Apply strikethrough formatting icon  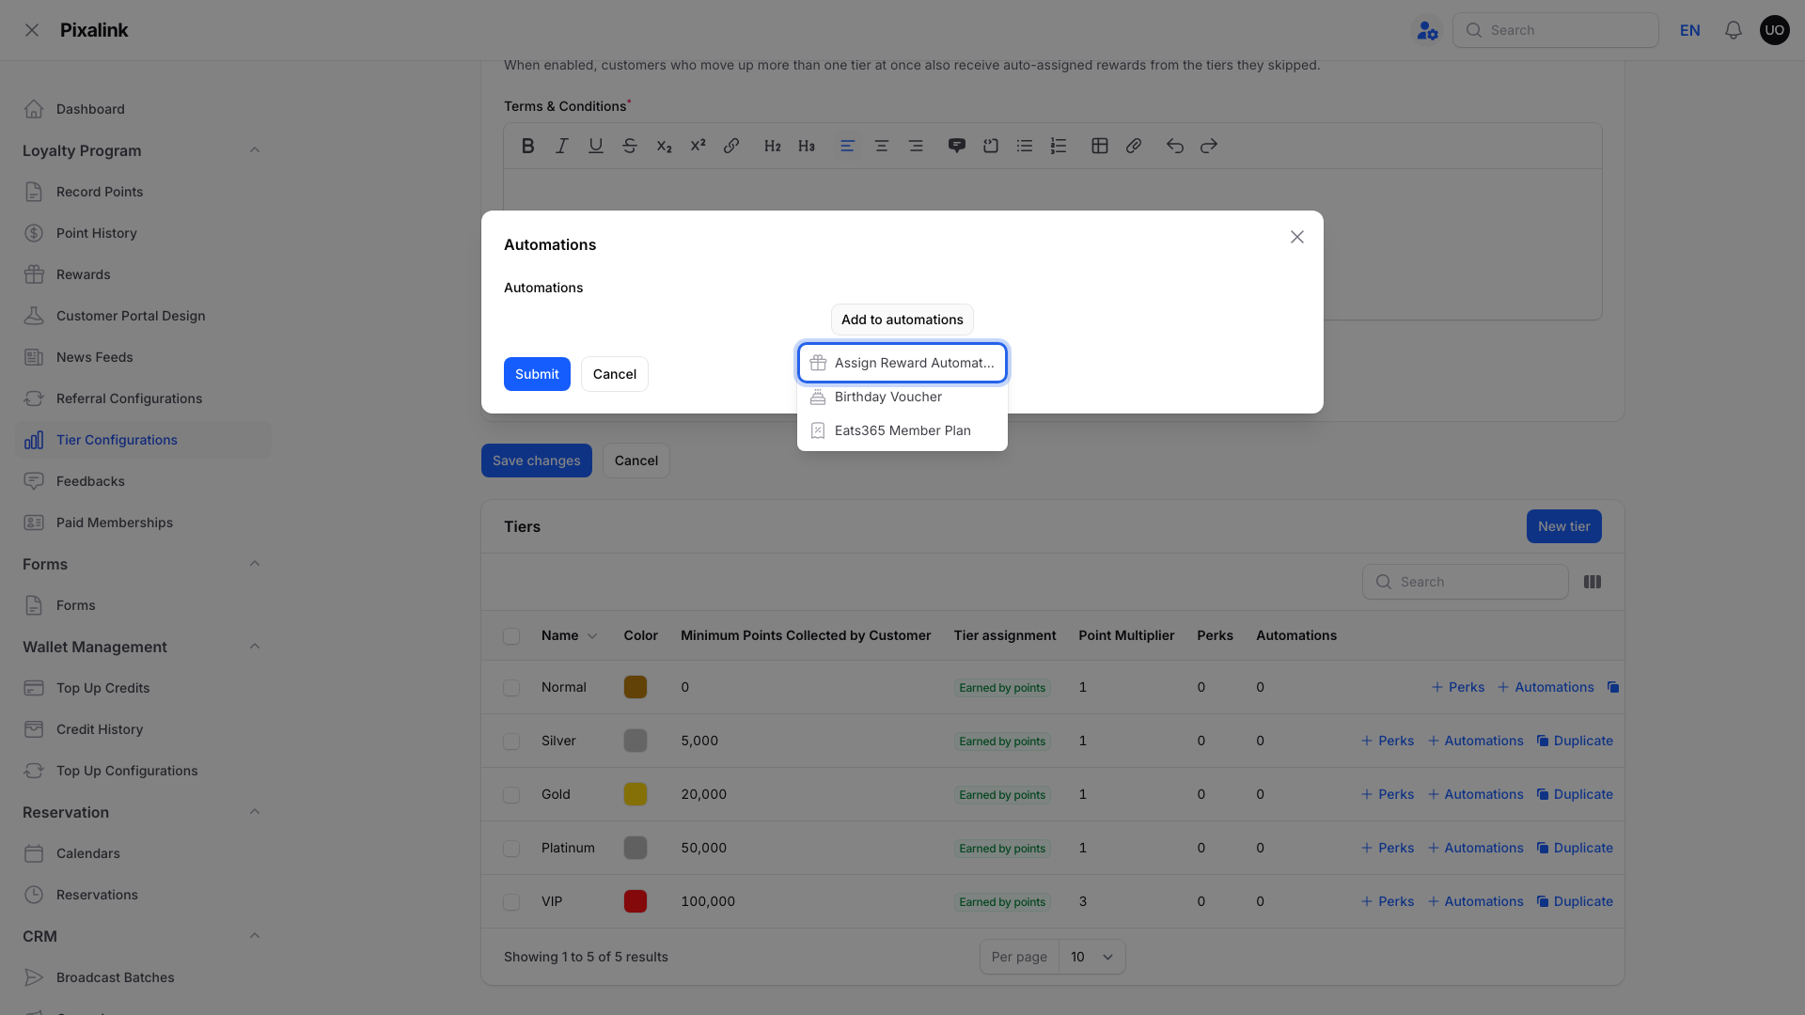tap(629, 146)
